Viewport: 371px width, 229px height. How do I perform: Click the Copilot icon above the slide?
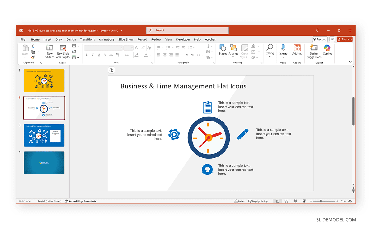pyautogui.click(x=112, y=70)
